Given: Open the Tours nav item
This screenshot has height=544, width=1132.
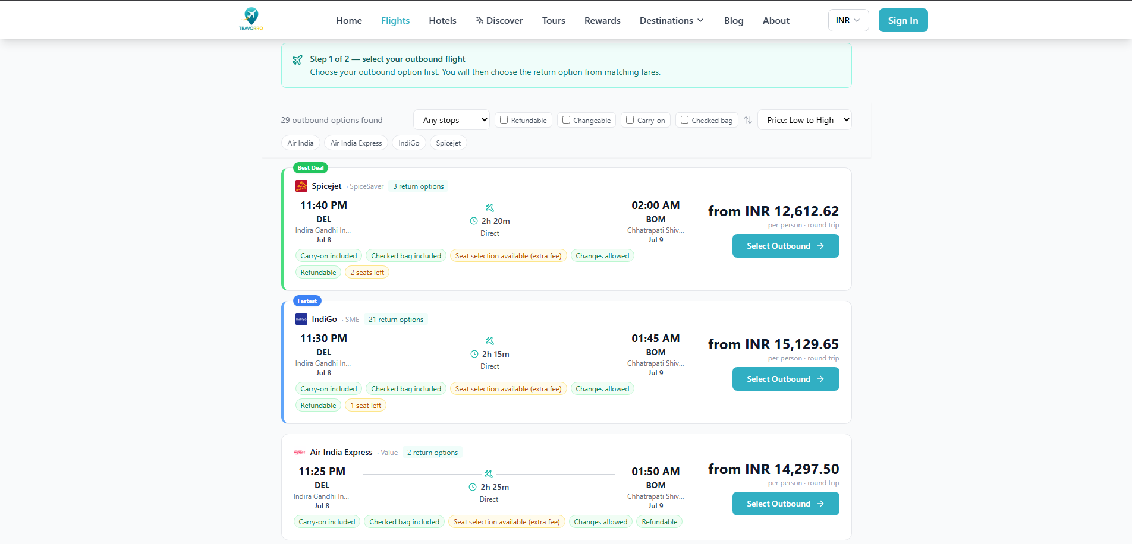Looking at the screenshot, I should coord(554,20).
